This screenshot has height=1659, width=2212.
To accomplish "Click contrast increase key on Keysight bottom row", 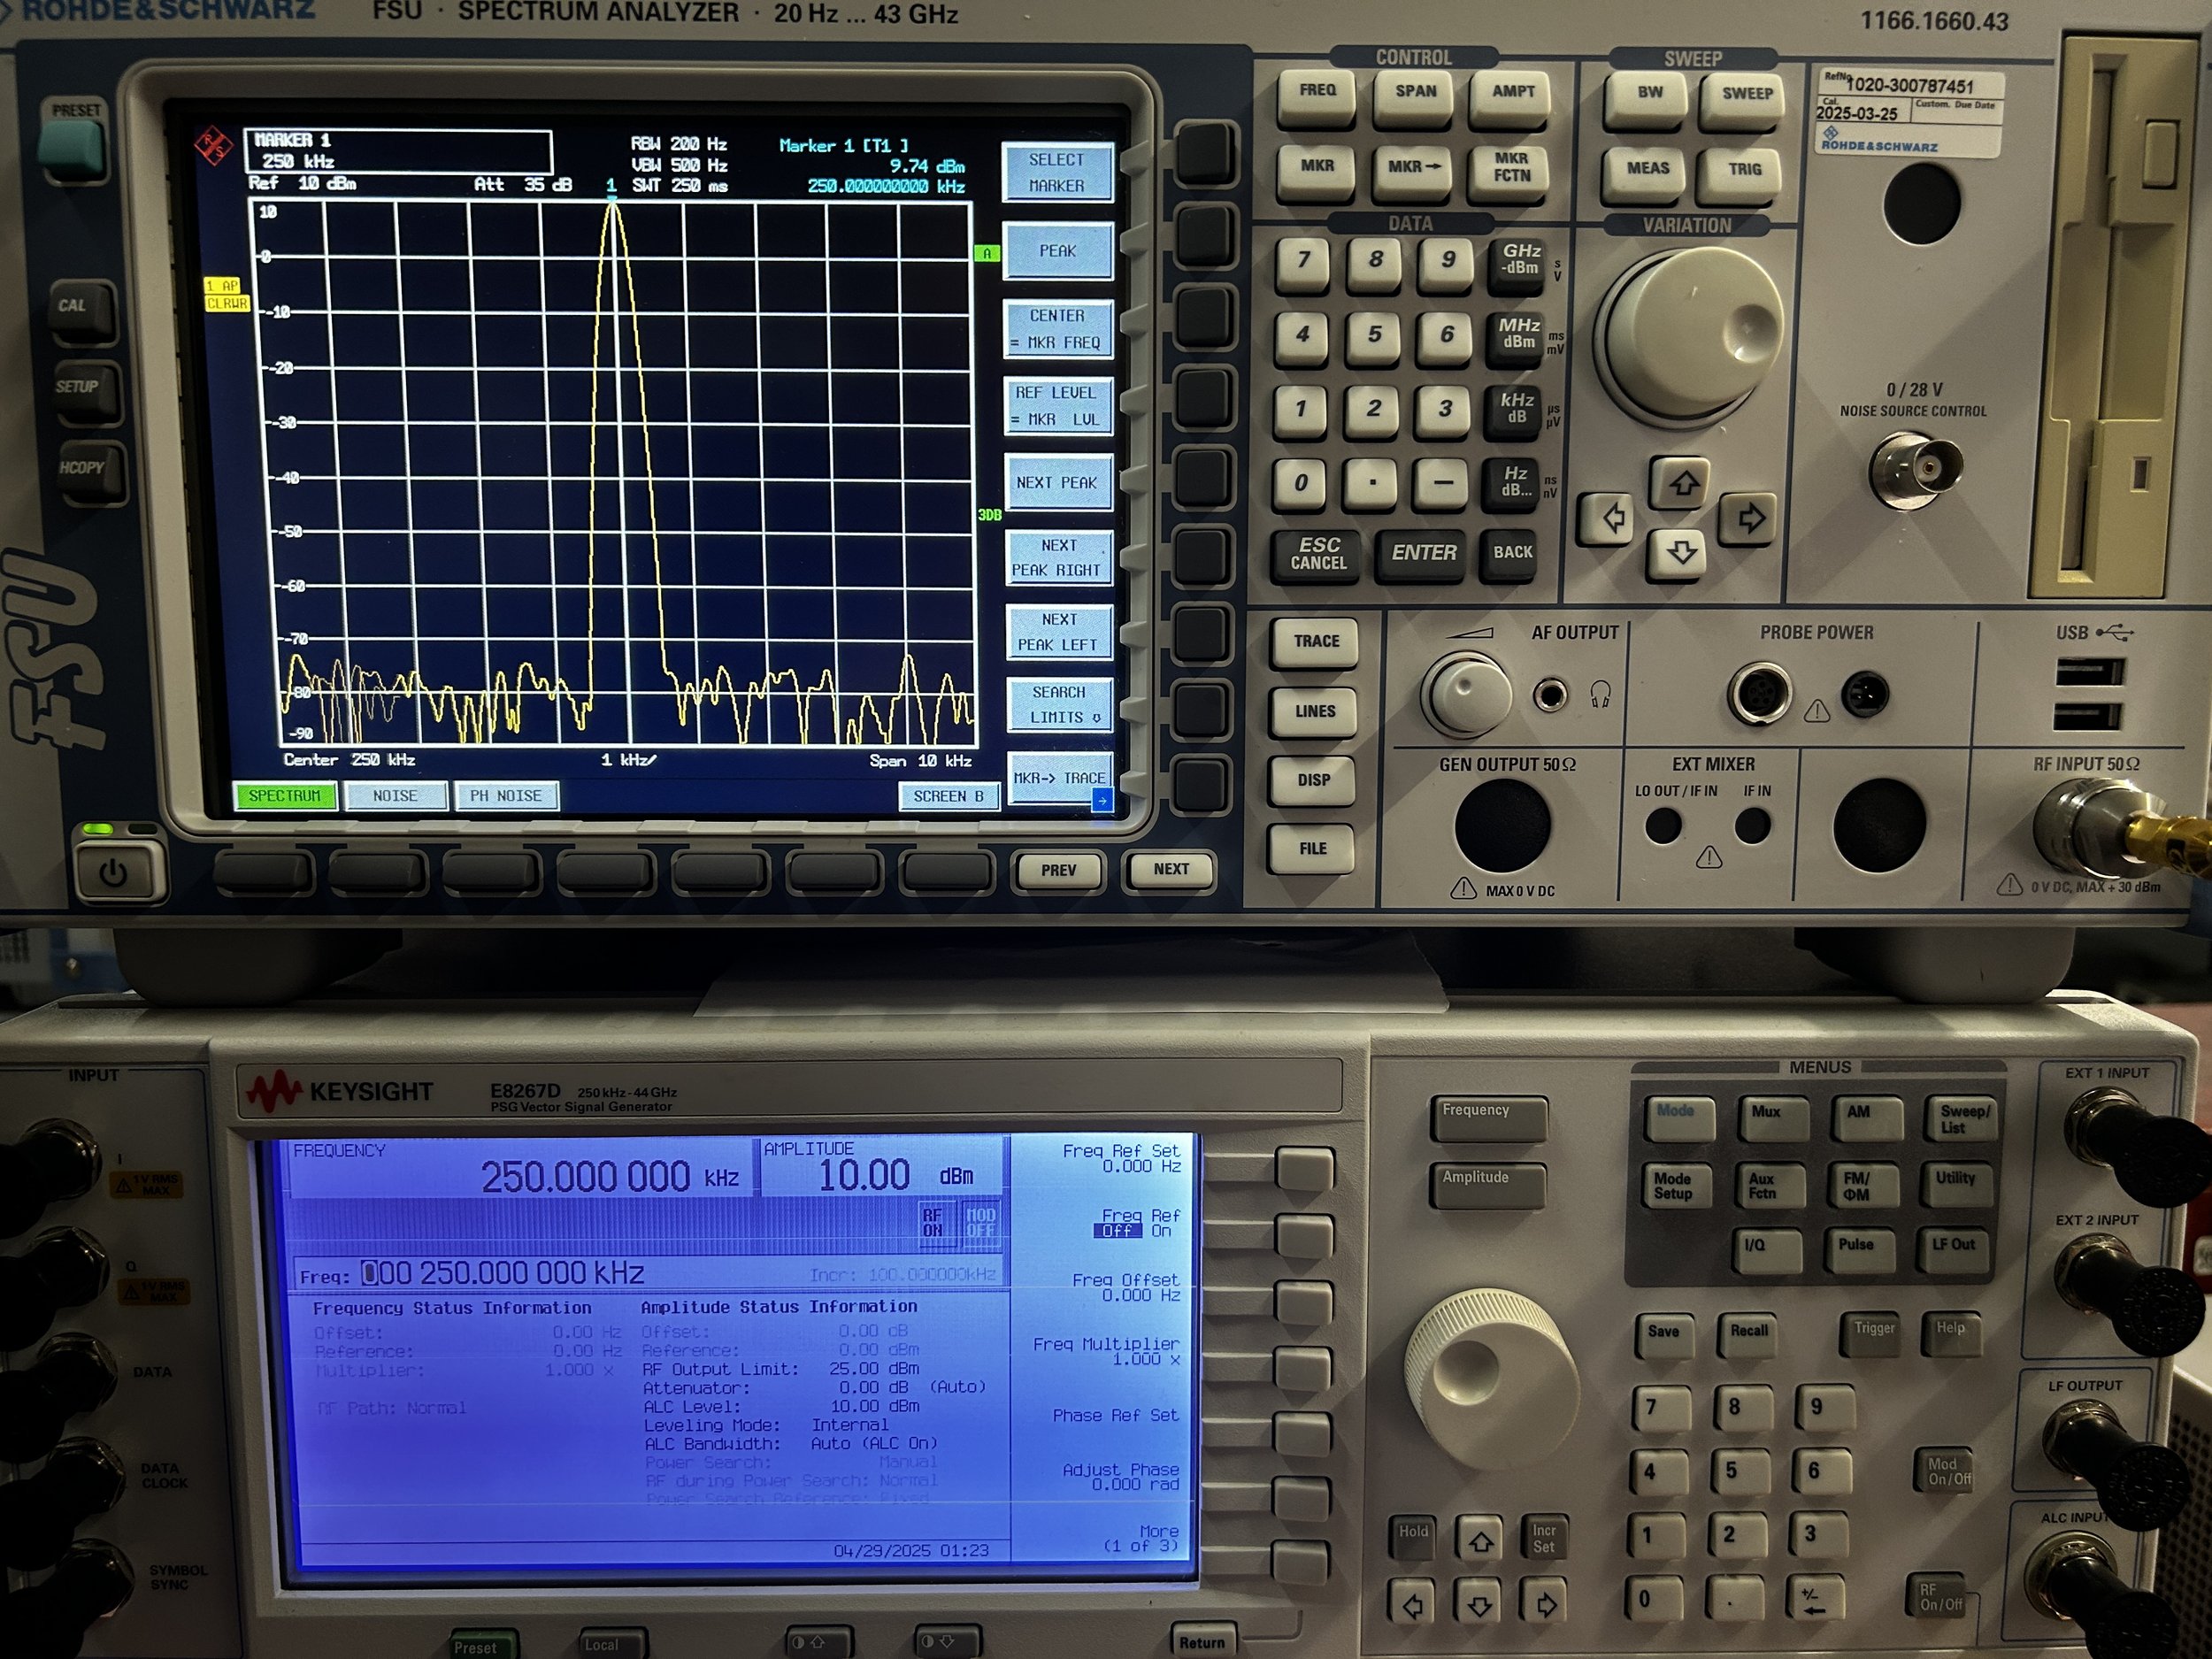I will click(820, 1641).
